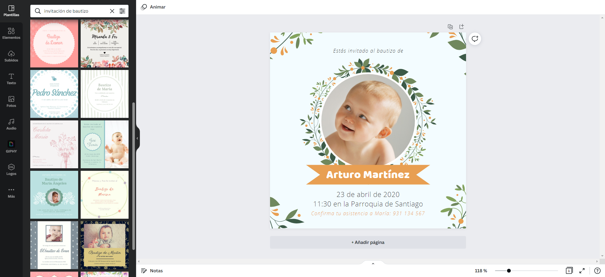605x277 pixels.
Task: Select '11:30 en la Parroquia de Santiago' text
Action: tap(368, 204)
